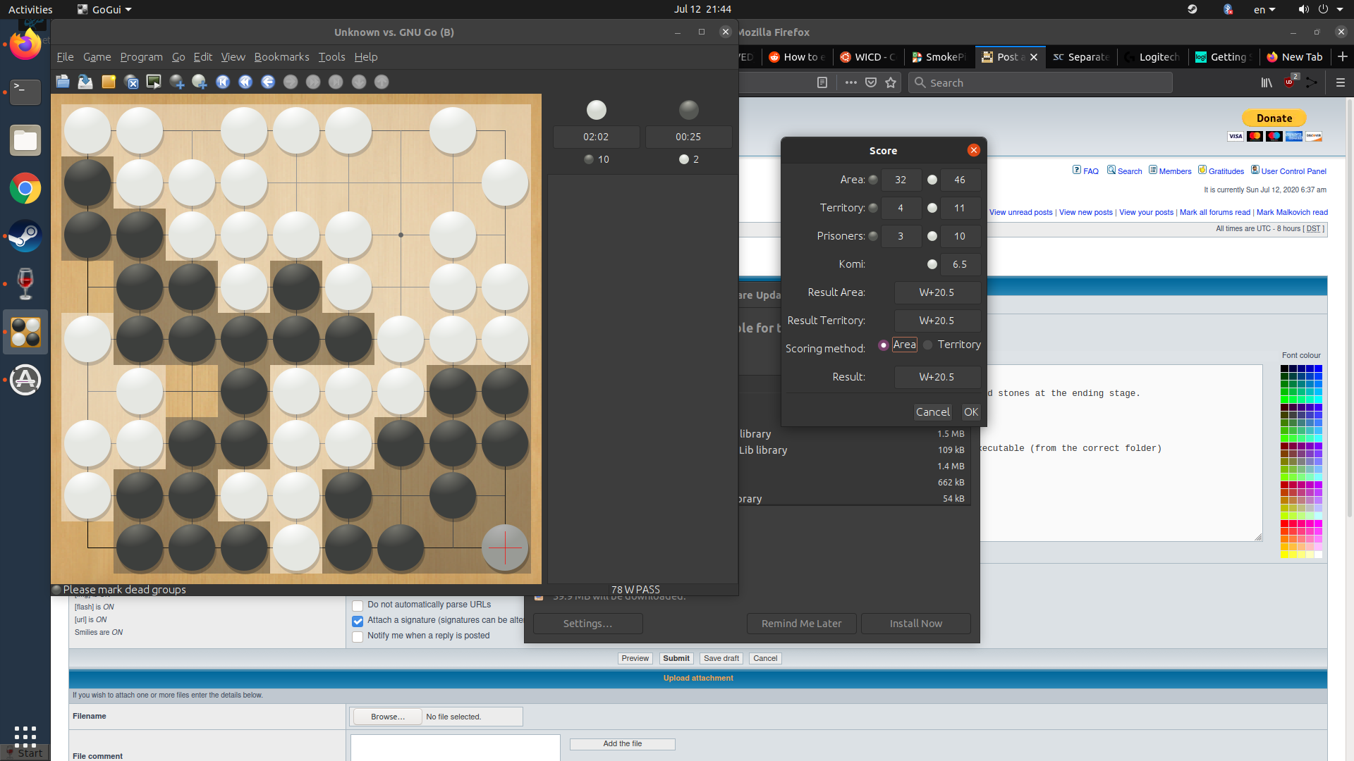Image resolution: width=1354 pixels, height=761 pixels.
Task: Open Firefox hamburger menu
Action: tap(1341, 82)
